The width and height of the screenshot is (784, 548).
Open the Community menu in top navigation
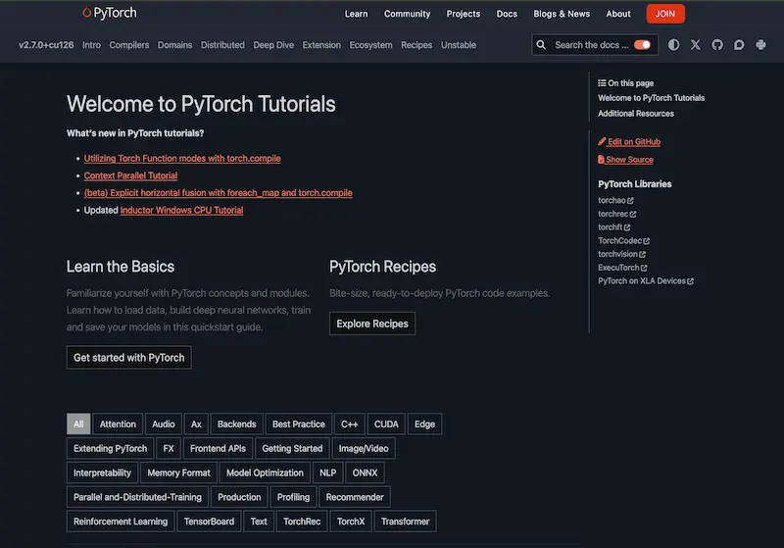point(407,14)
